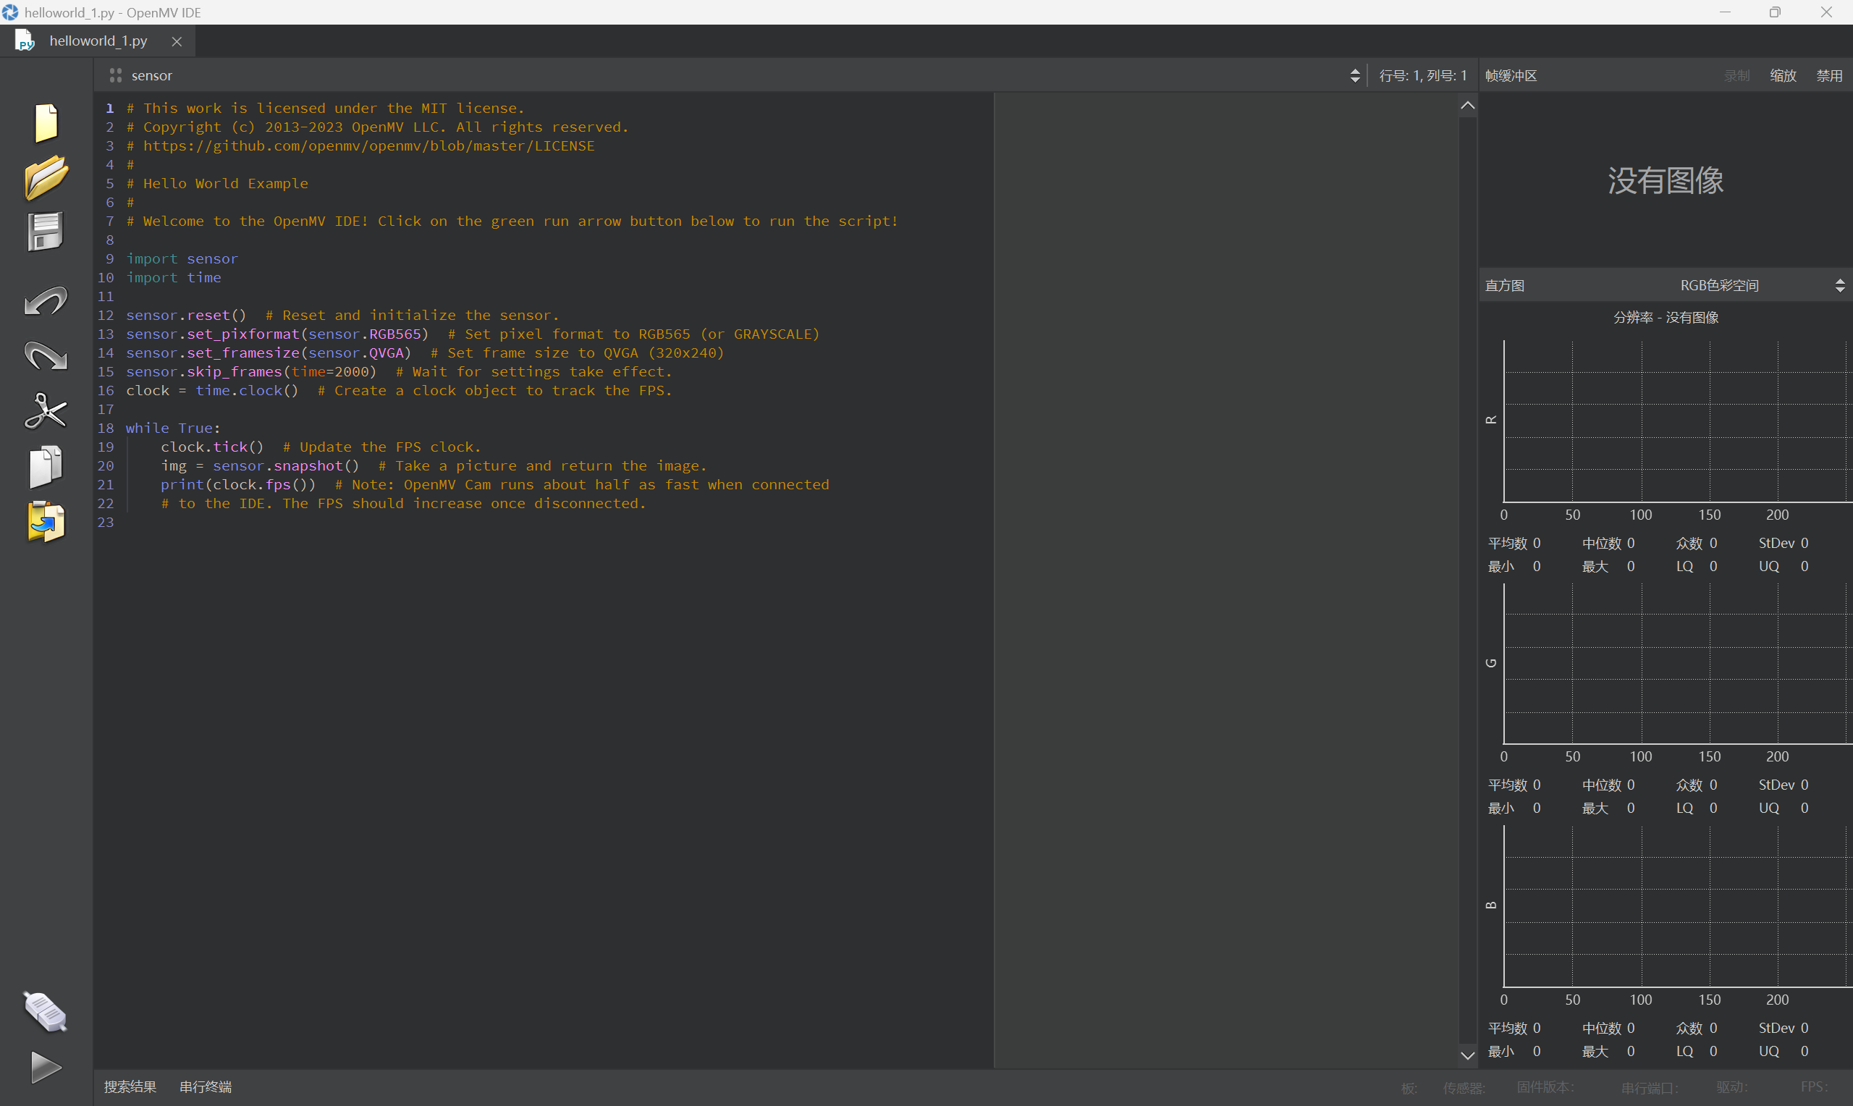The height and width of the screenshot is (1106, 1853).
Task: Open the RGB色彩空间 color space dropdown
Action: click(1719, 285)
